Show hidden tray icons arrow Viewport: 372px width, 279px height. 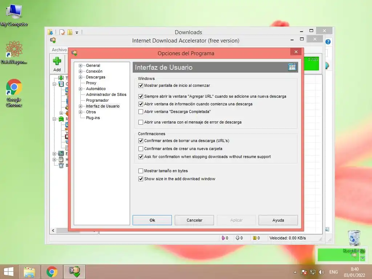click(x=295, y=272)
